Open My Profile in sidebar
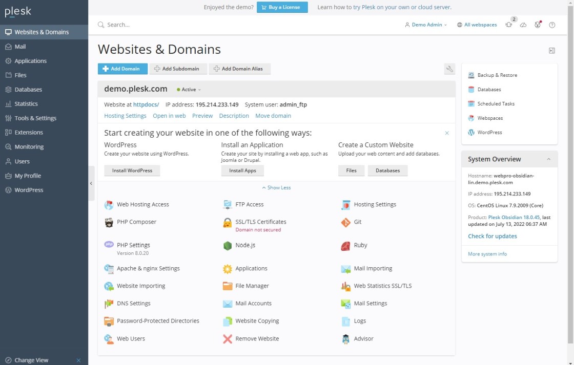The image size is (574, 365). [44, 176]
